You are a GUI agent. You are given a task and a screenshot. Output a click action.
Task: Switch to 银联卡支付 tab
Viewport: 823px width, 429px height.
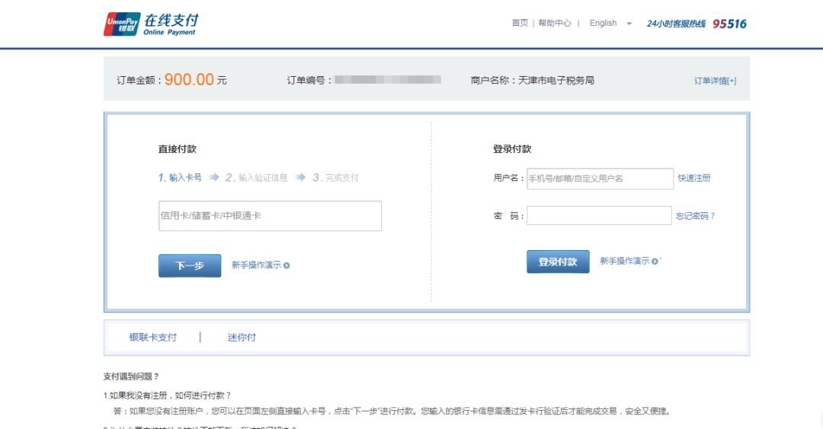(152, 337)
